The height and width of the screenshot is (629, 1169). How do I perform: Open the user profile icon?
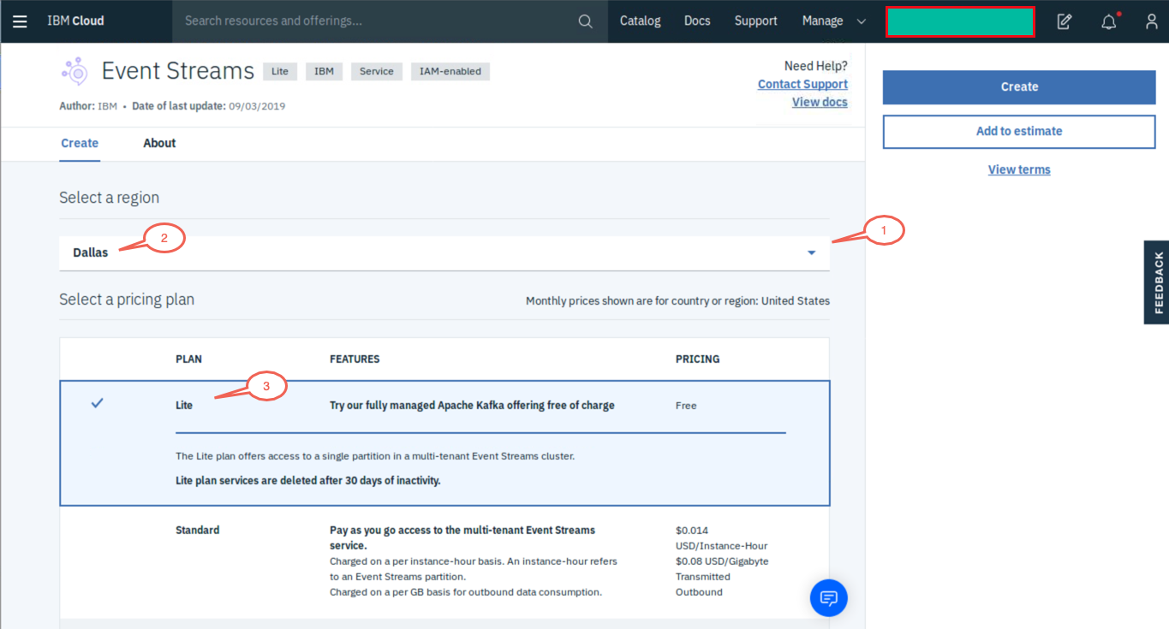(1152, 21)
